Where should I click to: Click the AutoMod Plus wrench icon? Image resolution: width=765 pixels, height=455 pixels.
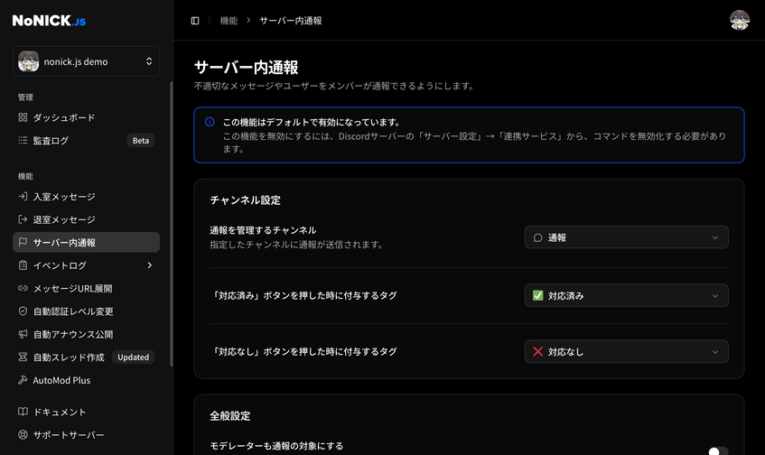(23, 381)
